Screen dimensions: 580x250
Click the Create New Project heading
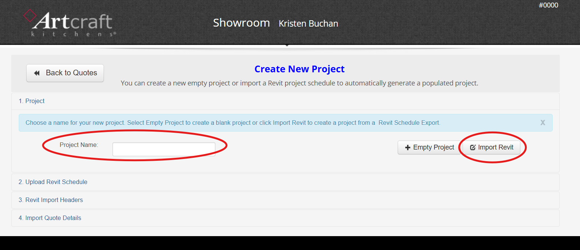(299, 69)
